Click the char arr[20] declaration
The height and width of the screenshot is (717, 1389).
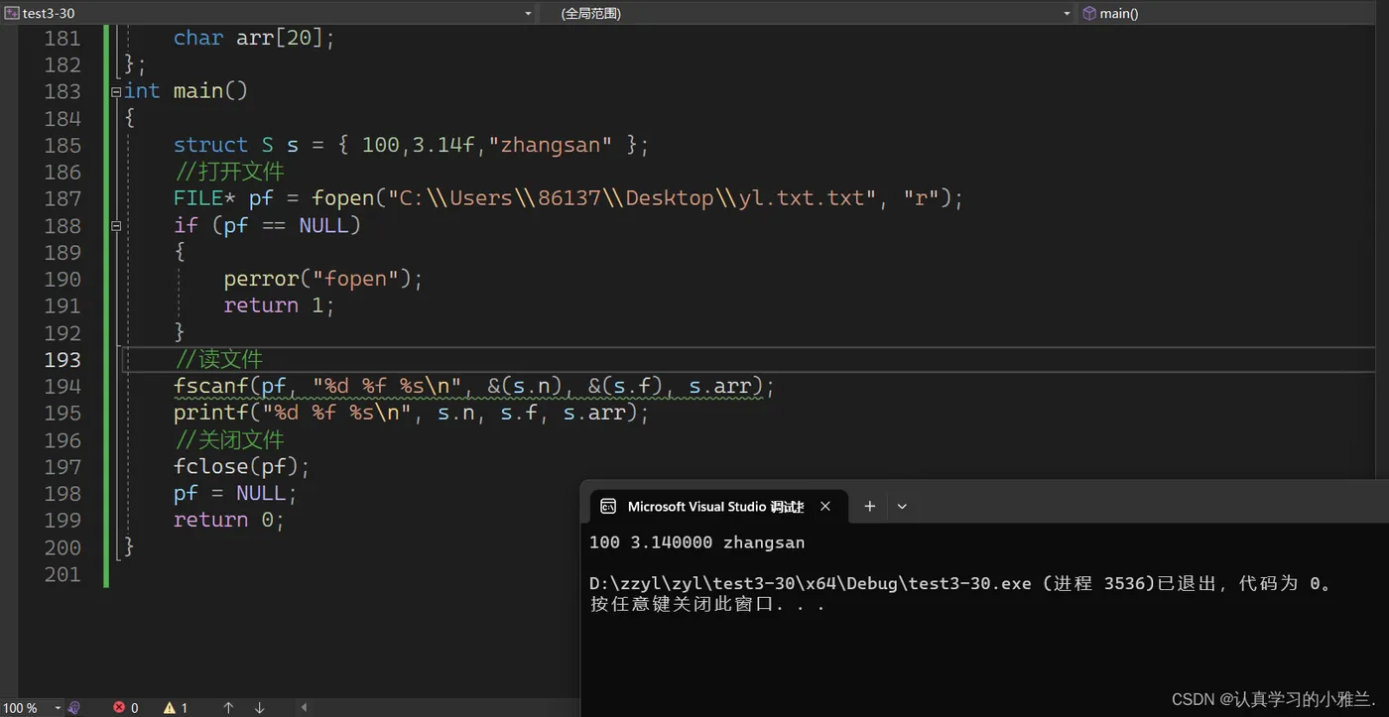[x=255, y=38]
